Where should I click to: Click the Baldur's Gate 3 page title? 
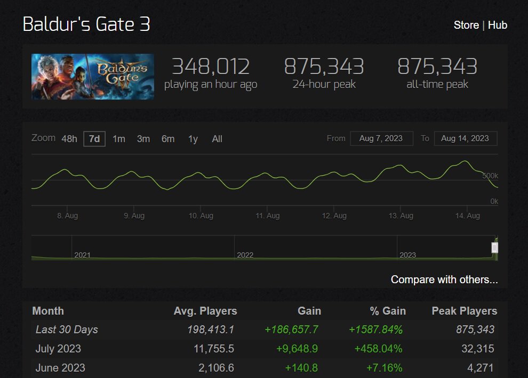pos(86,24)
